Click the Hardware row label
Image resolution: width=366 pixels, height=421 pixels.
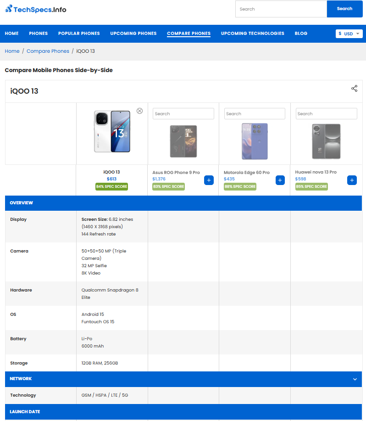(21, 290)
